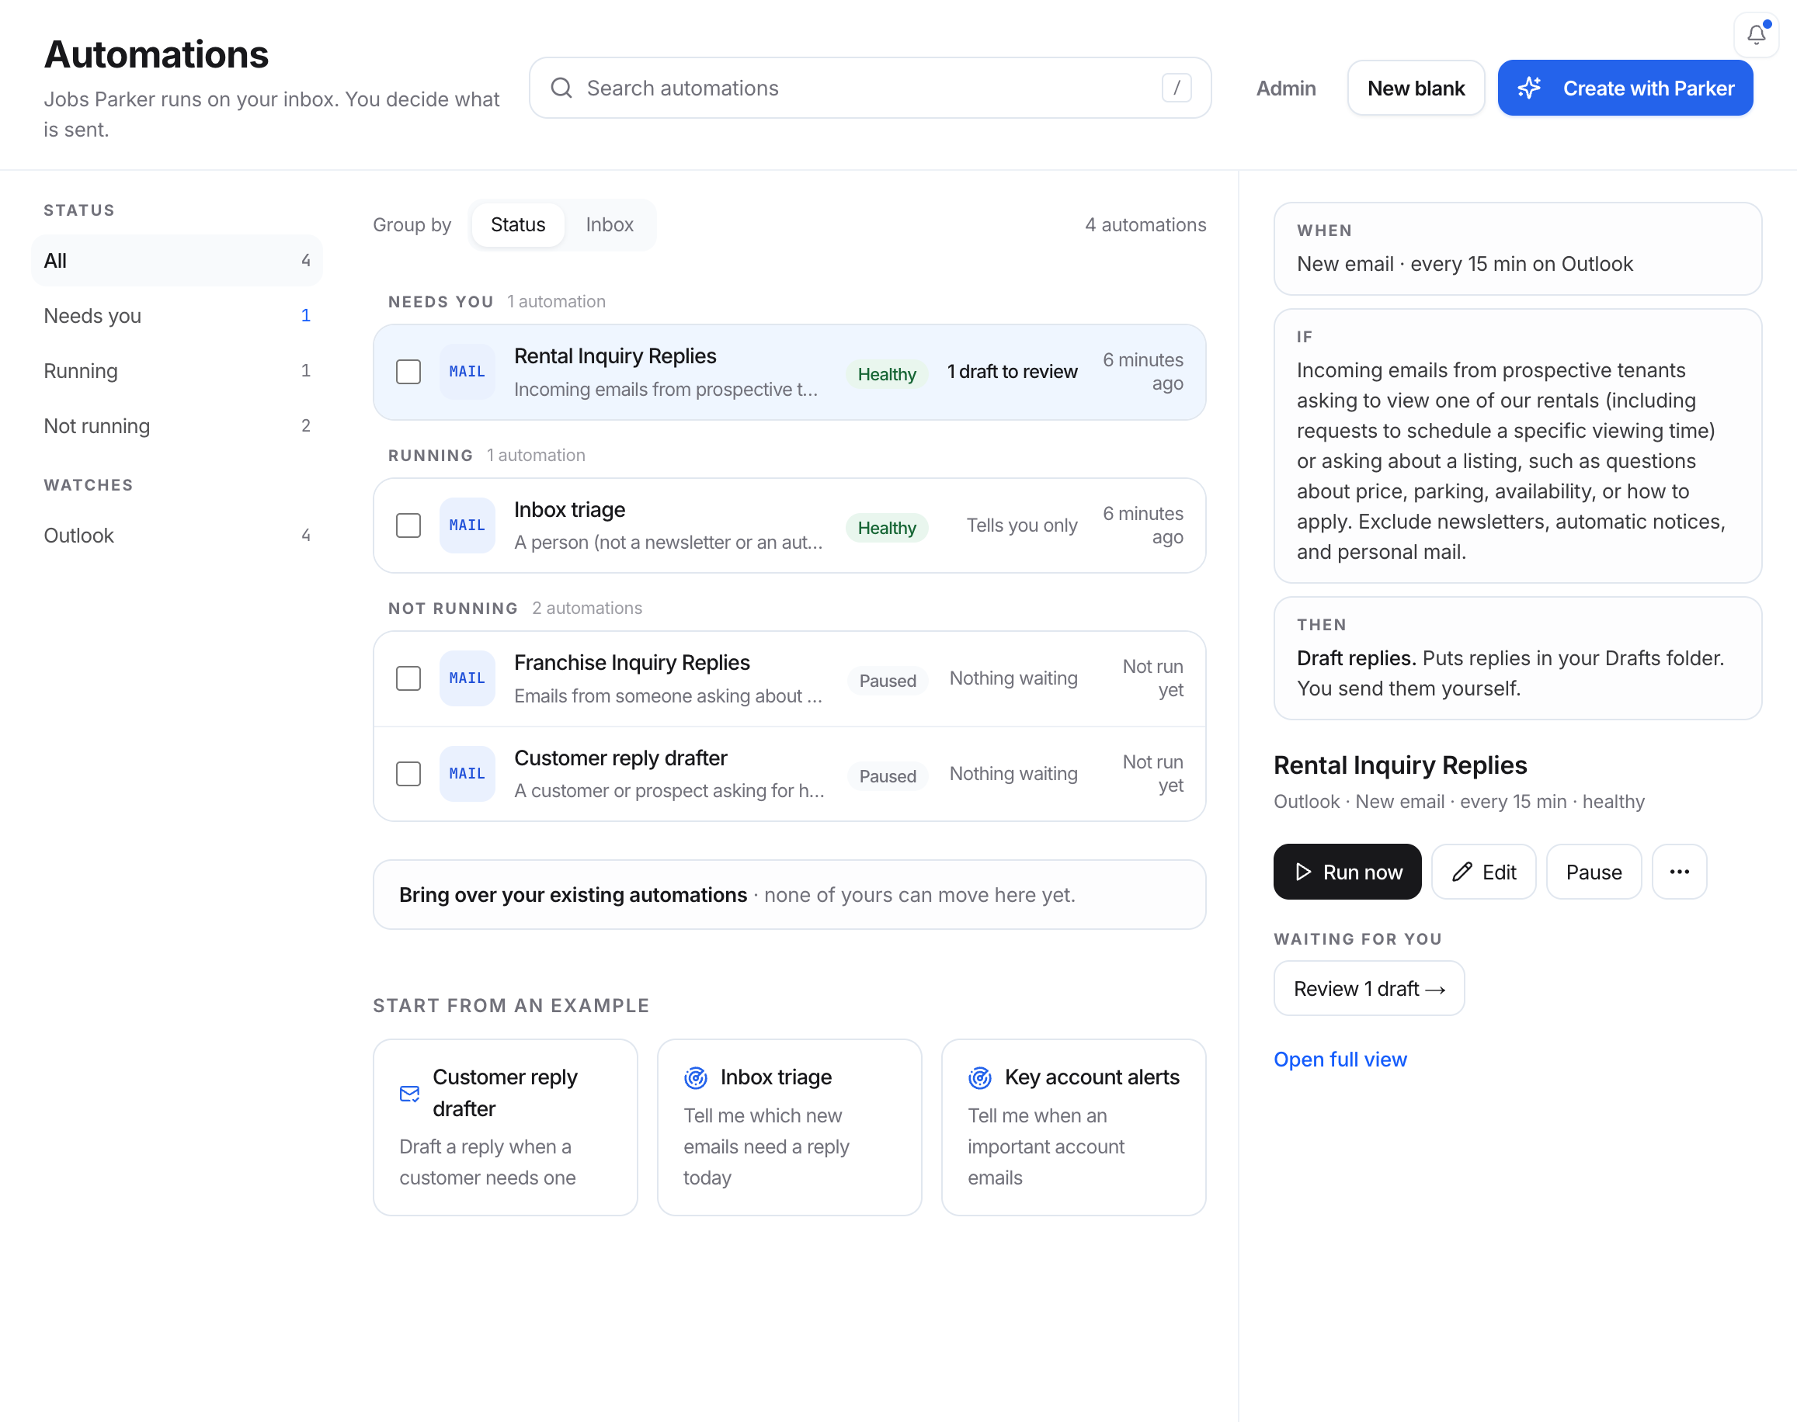Viewport: 1797px width, 1422px height.
Task: Filter by Needs you status
Action: [176, 316]
